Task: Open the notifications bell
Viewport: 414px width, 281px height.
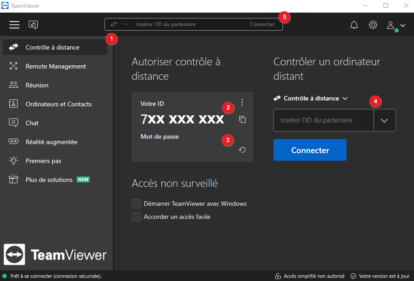Action: pos(354,25)
